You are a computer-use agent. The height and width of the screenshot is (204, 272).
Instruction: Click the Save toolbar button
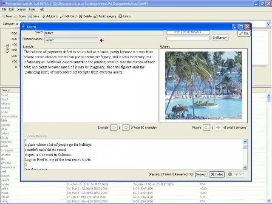[x=34, y=16]
